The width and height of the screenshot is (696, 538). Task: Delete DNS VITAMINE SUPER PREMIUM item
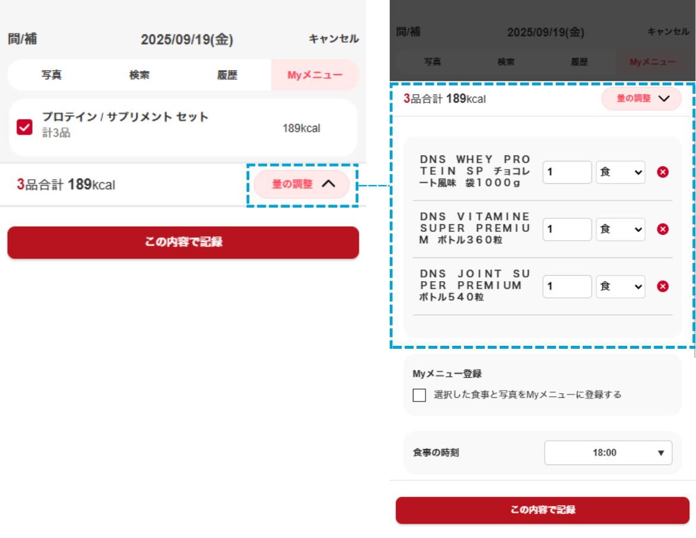click(663, 230)
